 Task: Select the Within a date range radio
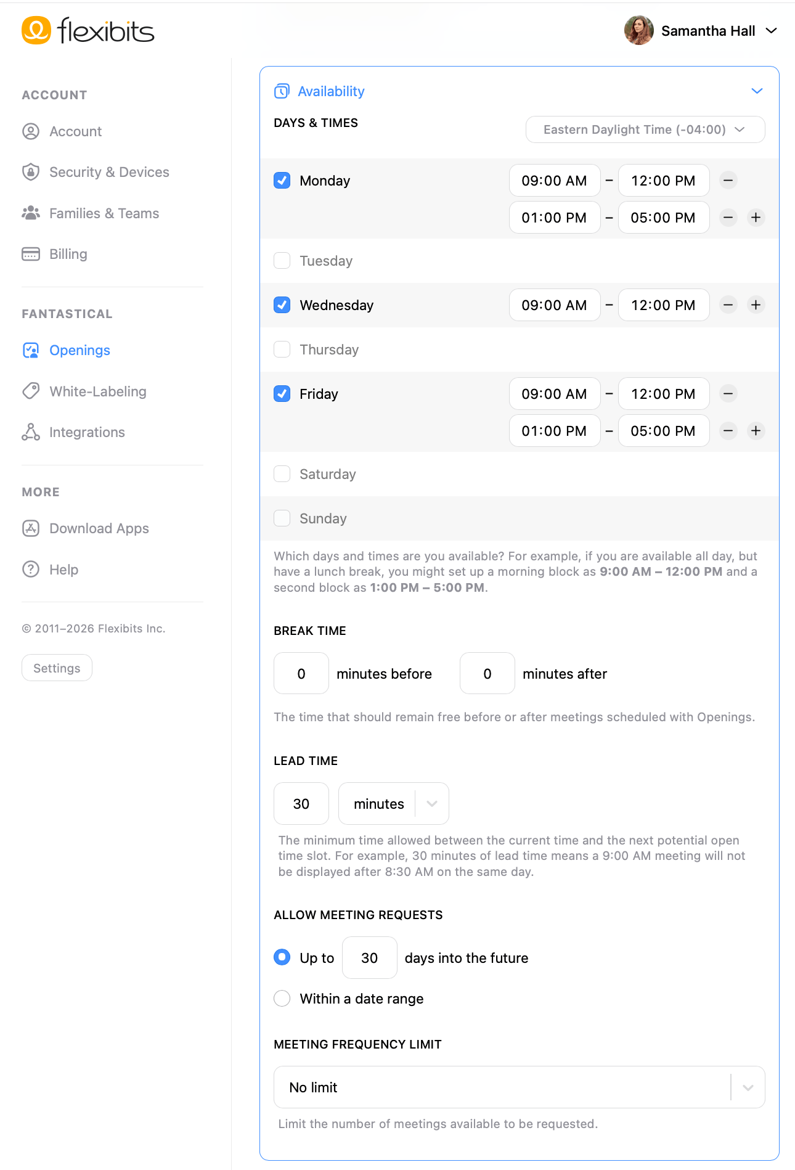click(x=282, y=999)
